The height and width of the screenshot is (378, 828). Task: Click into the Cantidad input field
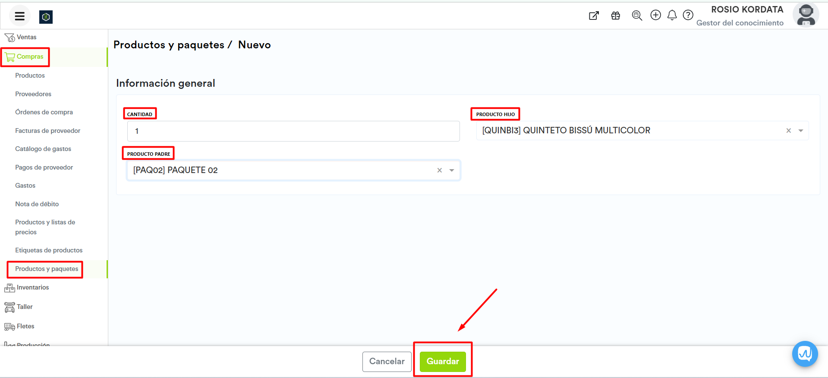coord(293,131)
